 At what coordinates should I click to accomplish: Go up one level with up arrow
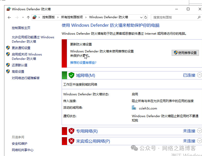[28, 17]
